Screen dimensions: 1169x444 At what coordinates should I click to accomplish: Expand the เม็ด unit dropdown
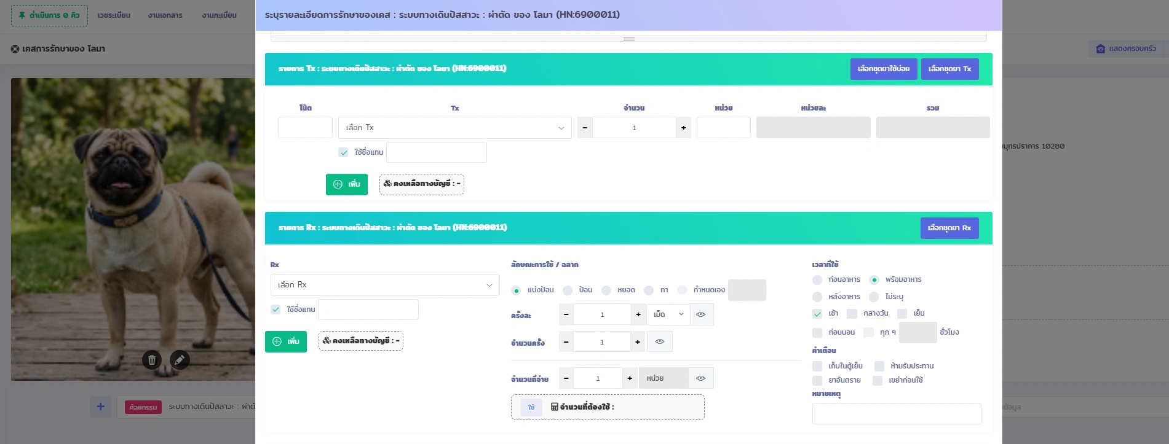click(x=668, y=314)
